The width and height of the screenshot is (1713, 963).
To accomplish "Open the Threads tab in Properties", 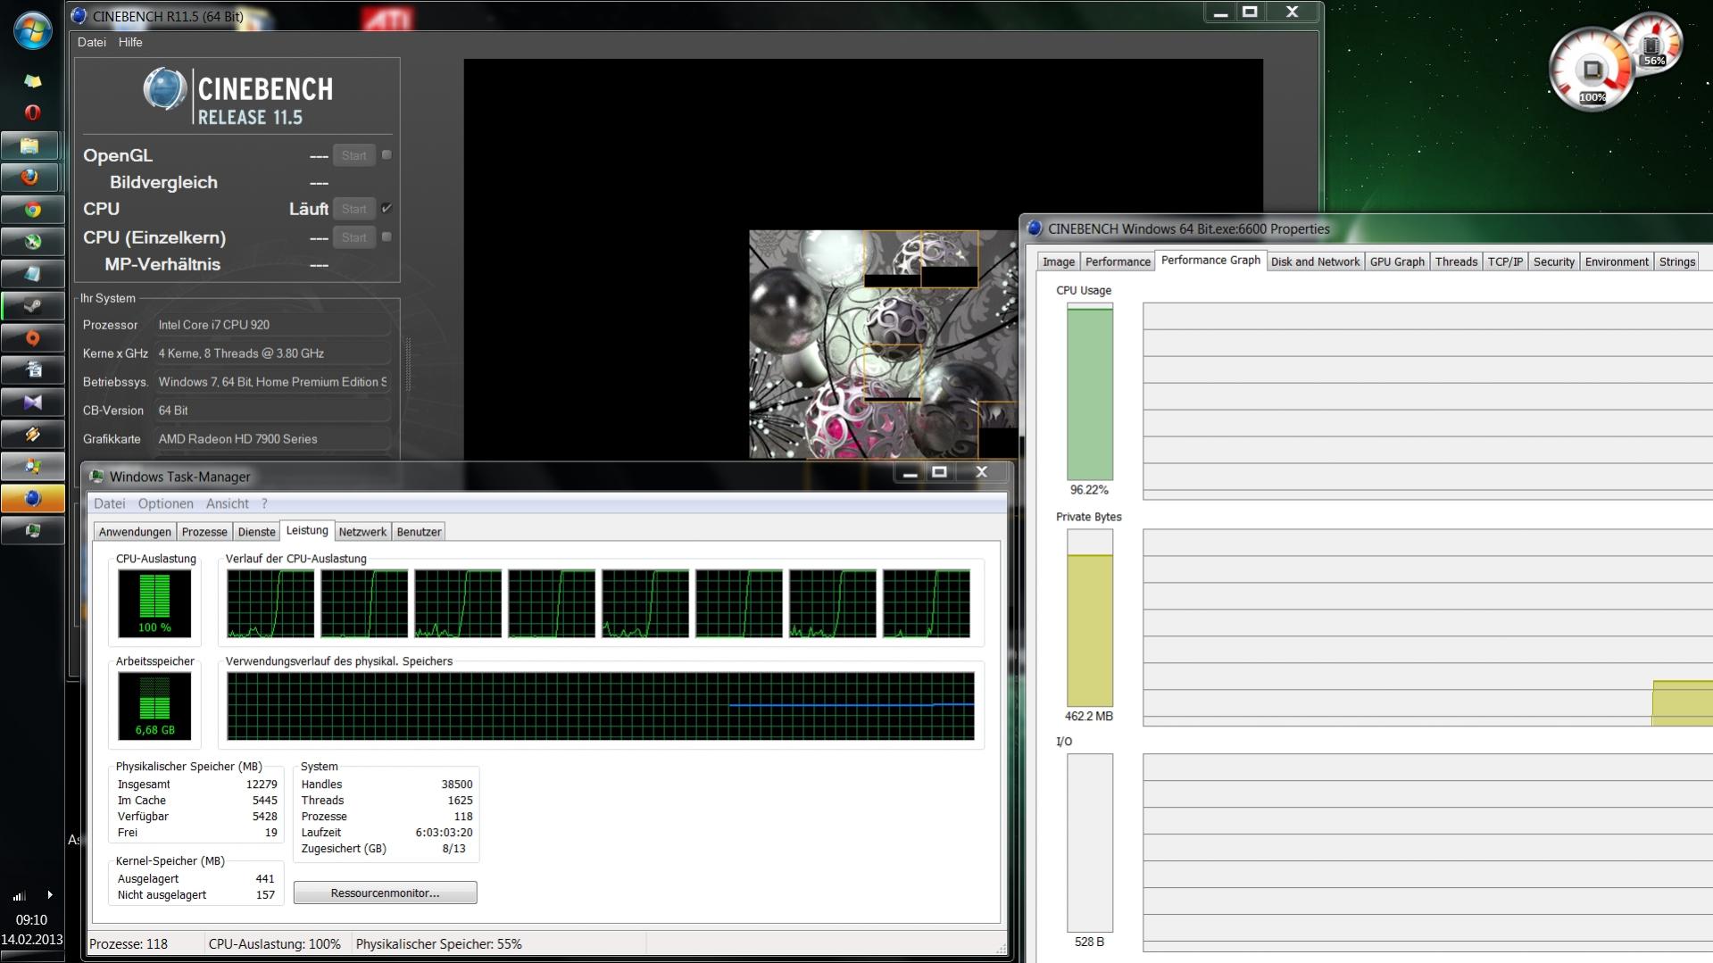I will click(x=1456, y=262).
